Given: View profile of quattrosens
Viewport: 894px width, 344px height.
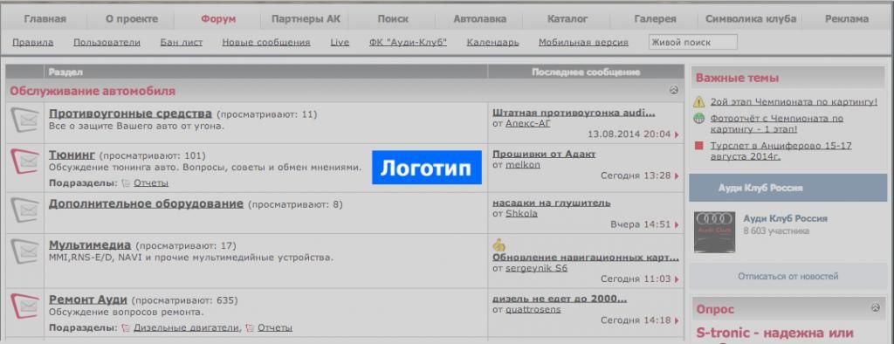Looking at the screenshot, I should (x=533, y=309).
